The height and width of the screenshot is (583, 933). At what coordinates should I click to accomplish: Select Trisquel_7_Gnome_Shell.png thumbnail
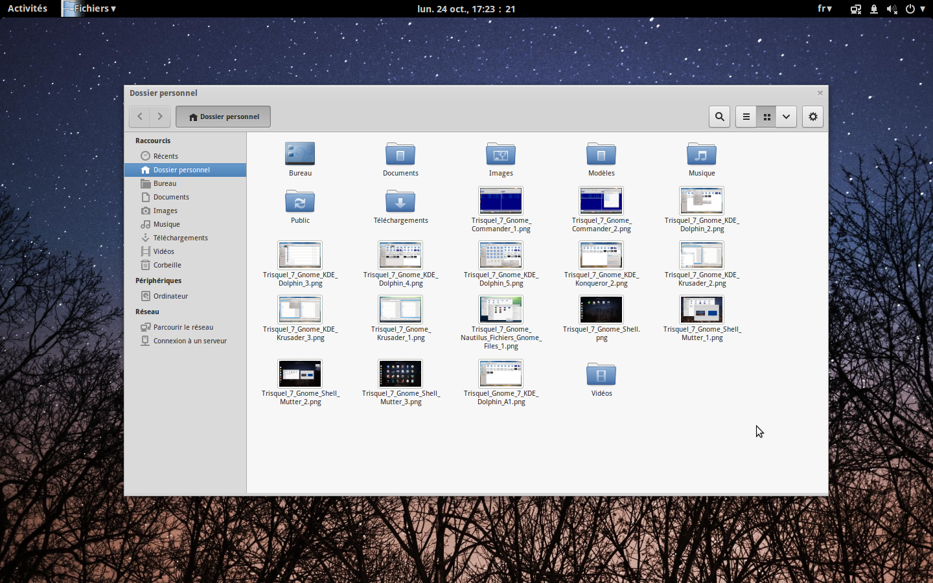[601, 310]
